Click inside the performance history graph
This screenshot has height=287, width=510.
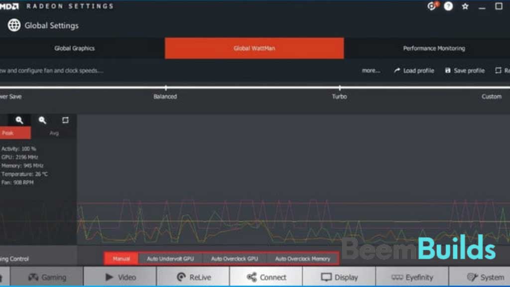tap(293, 179)
